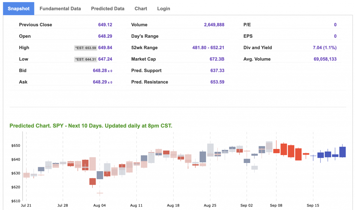Image resolution: width=355 pixels, height=210 pixels.
Task: Click the Predicted Chart SPY heading
Action: (91, 126)
